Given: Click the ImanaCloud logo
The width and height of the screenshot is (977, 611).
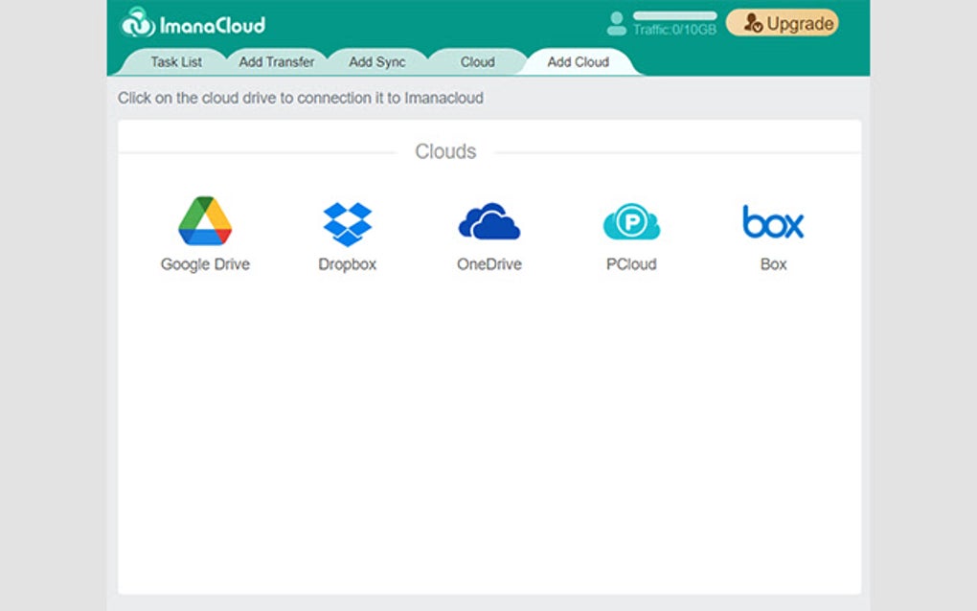Looking at the screenshot, I should click(x=189, y=23).
